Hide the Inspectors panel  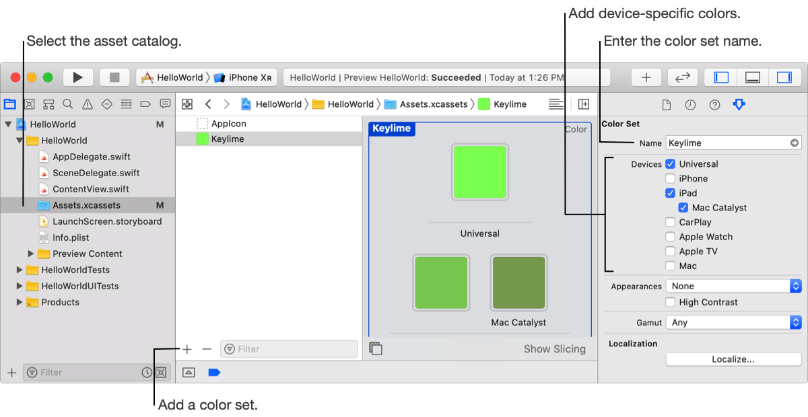tap(784, 77)
